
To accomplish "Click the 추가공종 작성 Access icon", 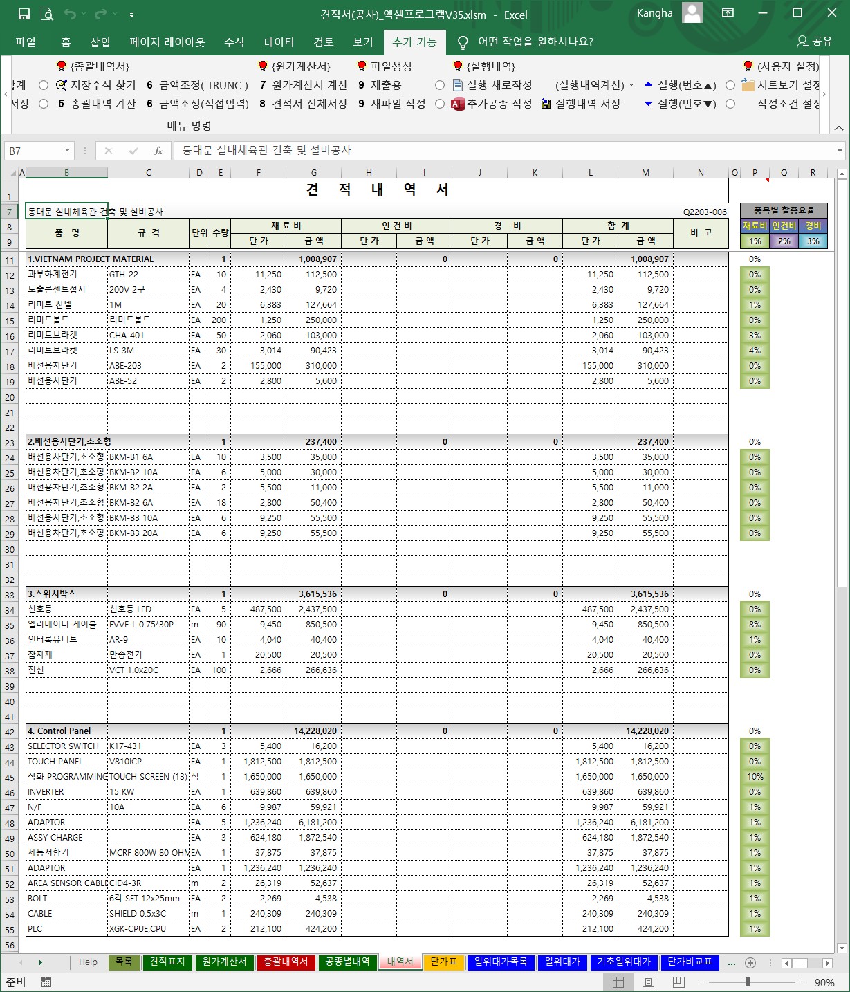I will click(x=457, y=104).
